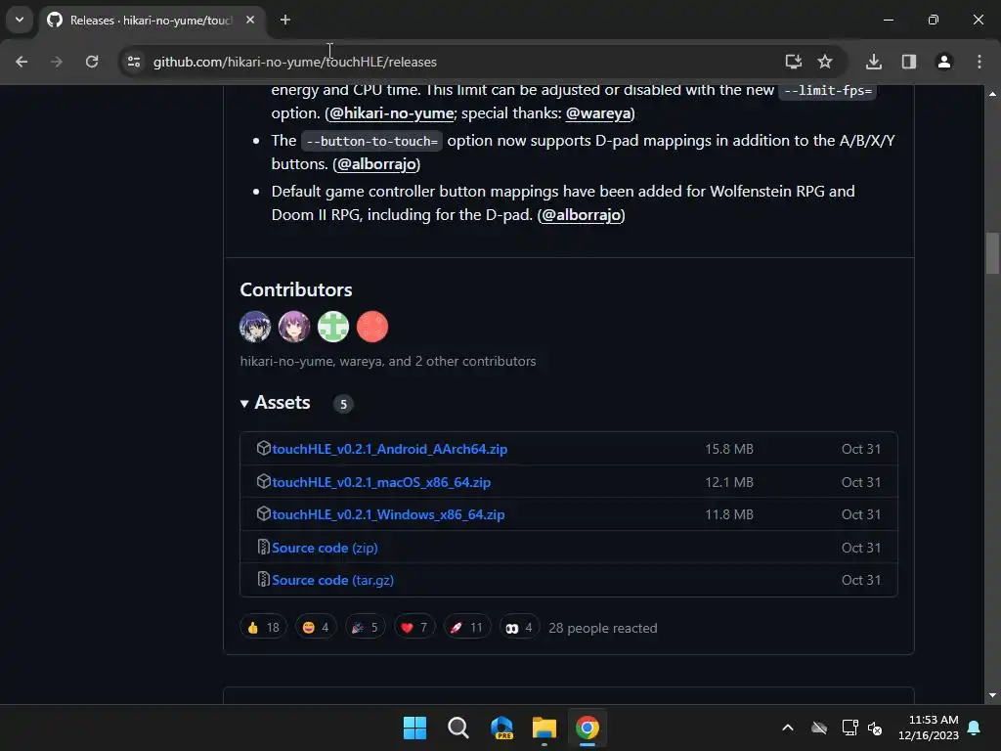The height and width of the screenshot is (751, 1001).
Task: Download touchHLE_v0.2.1_Android_AArch64.zip
Action: tap(389, 449)
